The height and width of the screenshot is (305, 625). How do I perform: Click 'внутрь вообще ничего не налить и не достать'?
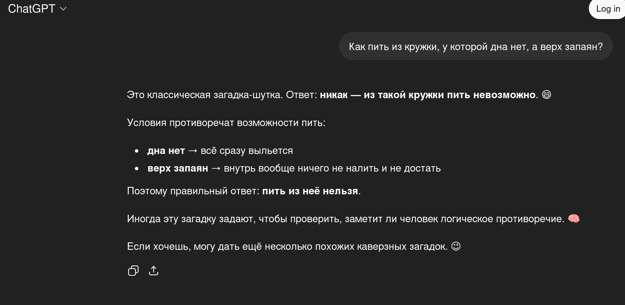[332, 168]
